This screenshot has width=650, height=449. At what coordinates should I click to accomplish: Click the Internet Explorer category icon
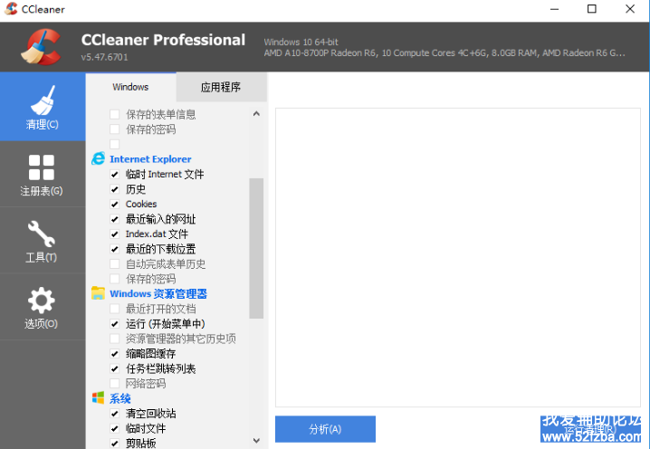pyautogui.click(x=99, y=158)
